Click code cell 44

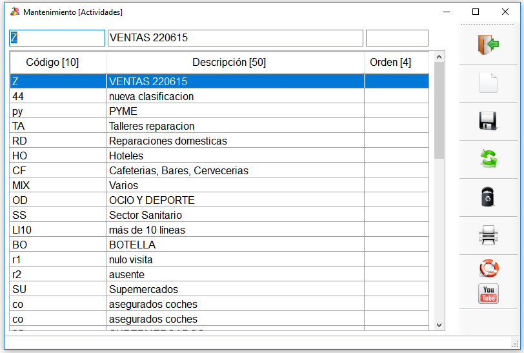(58, 96)
